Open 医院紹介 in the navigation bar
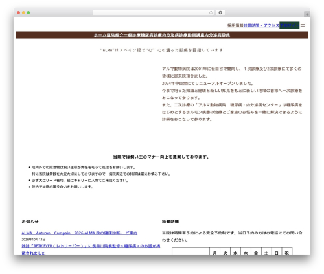324x274 pixels. pyautogui.click(x=115, y=35)
